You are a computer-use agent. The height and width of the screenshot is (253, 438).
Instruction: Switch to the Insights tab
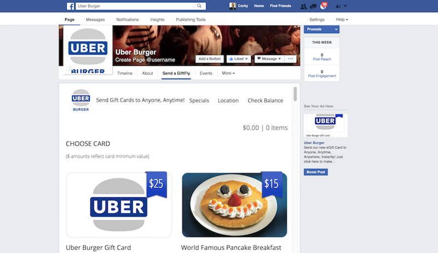click(157, 20)
